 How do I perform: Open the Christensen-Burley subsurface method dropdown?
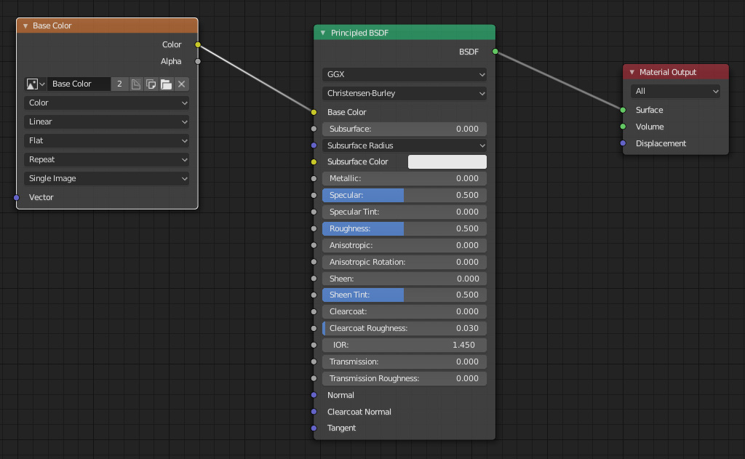405,94
